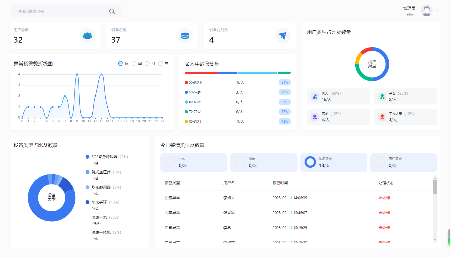Click the staff user type icon
The width and height of the screenshot is (451, 258).
382,117
